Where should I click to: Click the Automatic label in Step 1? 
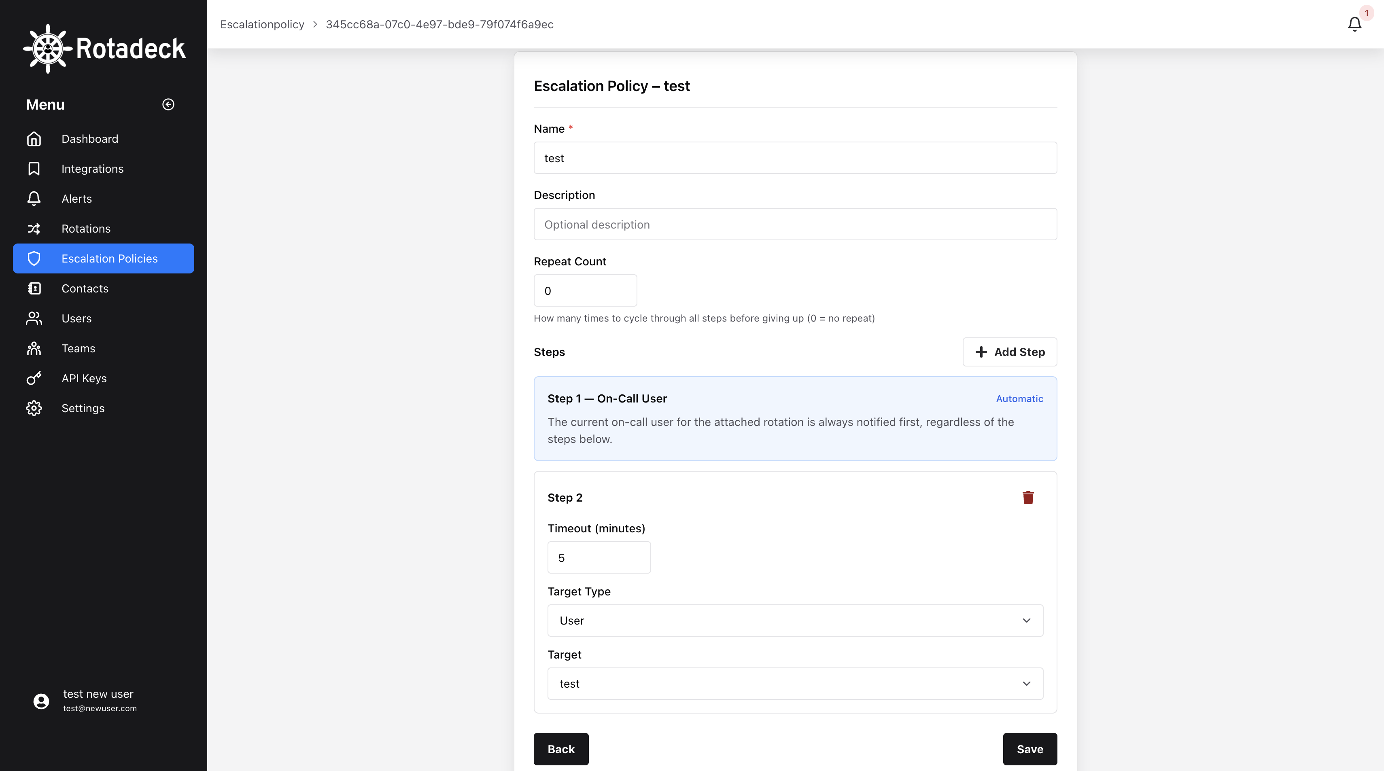pos(1019,398)
